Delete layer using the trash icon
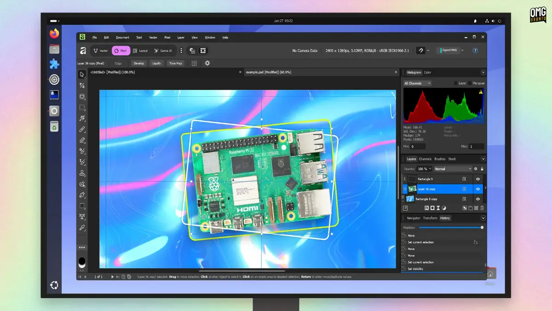The height and width of the screenshot is (311, 552). [x=482, y=208]
